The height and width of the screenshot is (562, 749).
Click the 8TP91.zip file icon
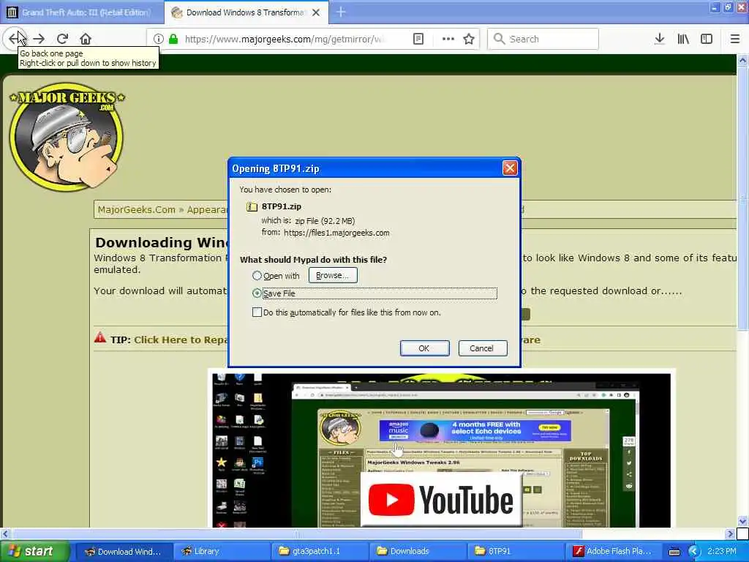(x=252, y=206)
